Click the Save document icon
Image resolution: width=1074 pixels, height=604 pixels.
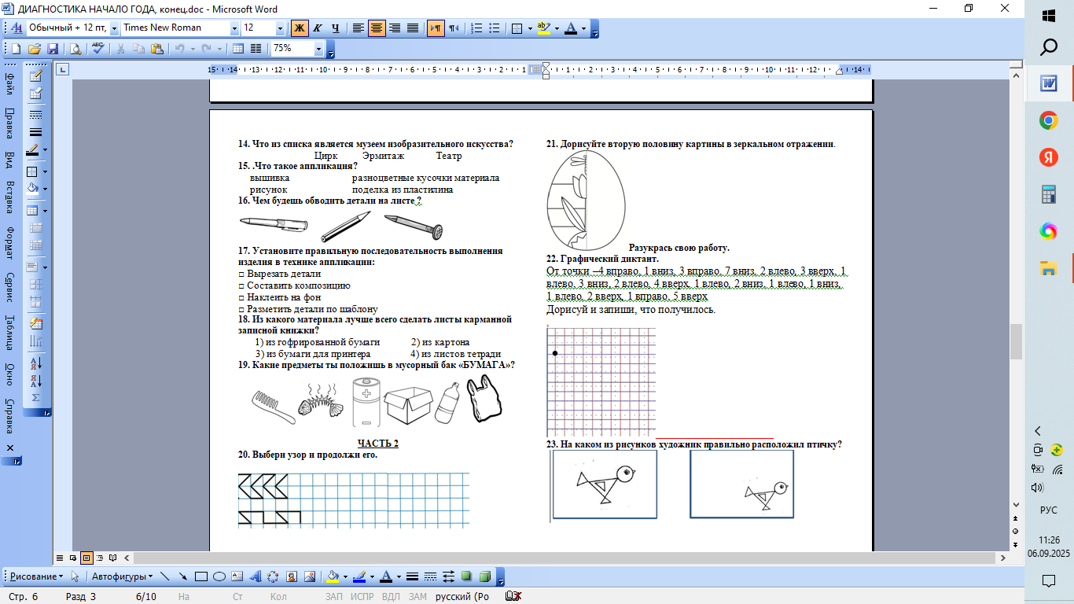click(x=53, y=49)
